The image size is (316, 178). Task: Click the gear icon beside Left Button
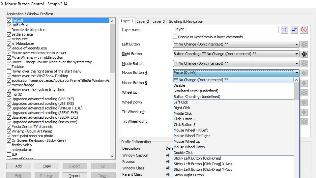pyautogui.click(x=304, y=44)
